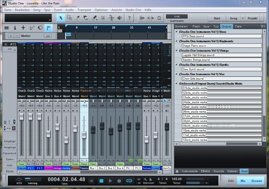This screenshot has width=269, height=189.
Task: Collapse the Keyboards folder
Action: click(176, 41)
